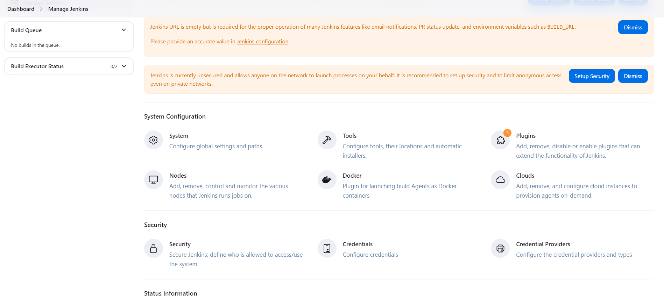Go to Dashboard in the breadcrumb

21,9
